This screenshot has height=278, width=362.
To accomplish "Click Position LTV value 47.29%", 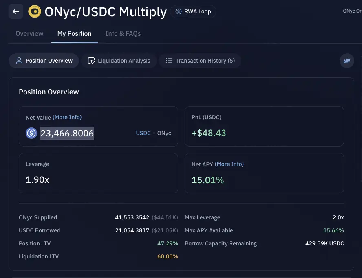I will (x=168, y=243).
